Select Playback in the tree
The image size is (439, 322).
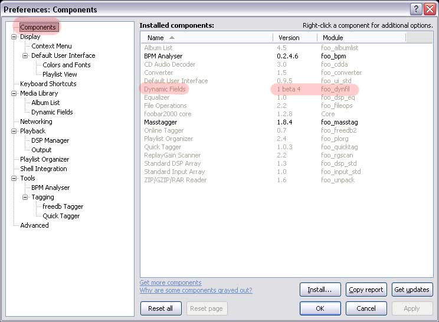click(32, 131)
